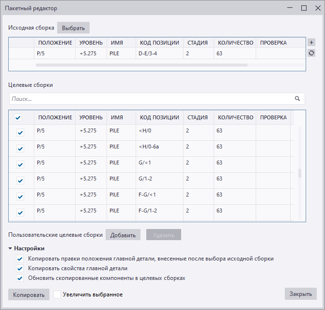Uncheck the row with code G/1-2
The width and height of the screenshot is (325, 310).
[x=20, y=180]
